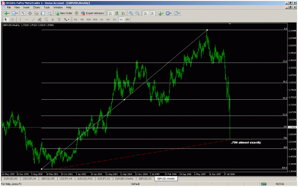The width and height of the screenshot is (298, 187).
Task: Select the Cursor arrow tool
Action: 6,20
